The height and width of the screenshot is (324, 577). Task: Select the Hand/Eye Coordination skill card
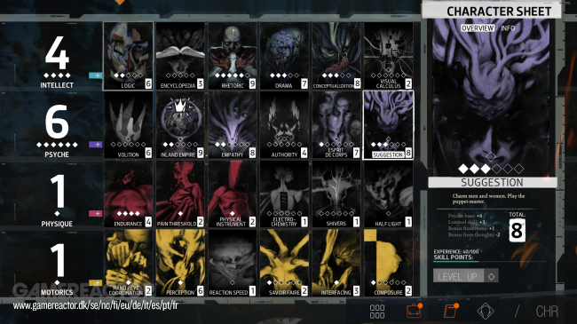[x=128, y=263]
